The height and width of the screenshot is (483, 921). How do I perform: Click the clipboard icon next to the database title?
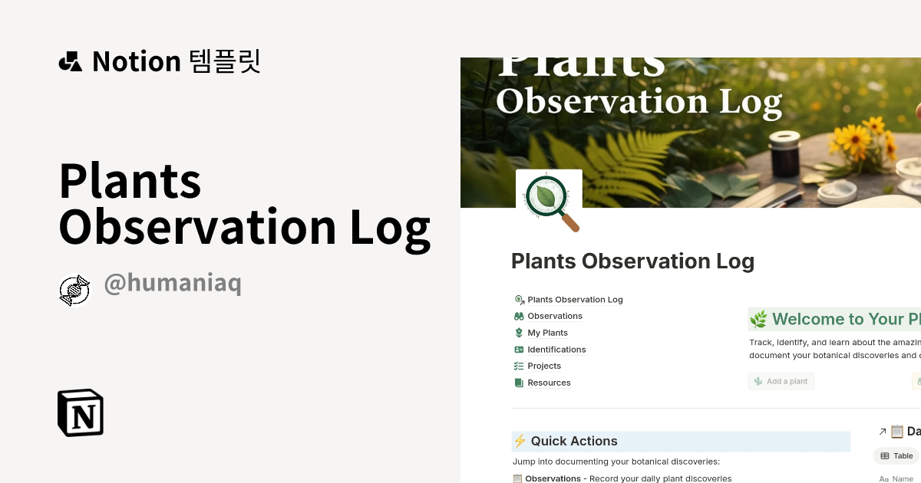pyautogui.click(x=896, y=431)
